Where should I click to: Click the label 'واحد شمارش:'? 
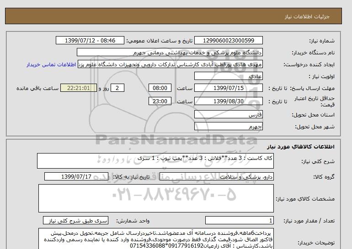click(133, 221)
